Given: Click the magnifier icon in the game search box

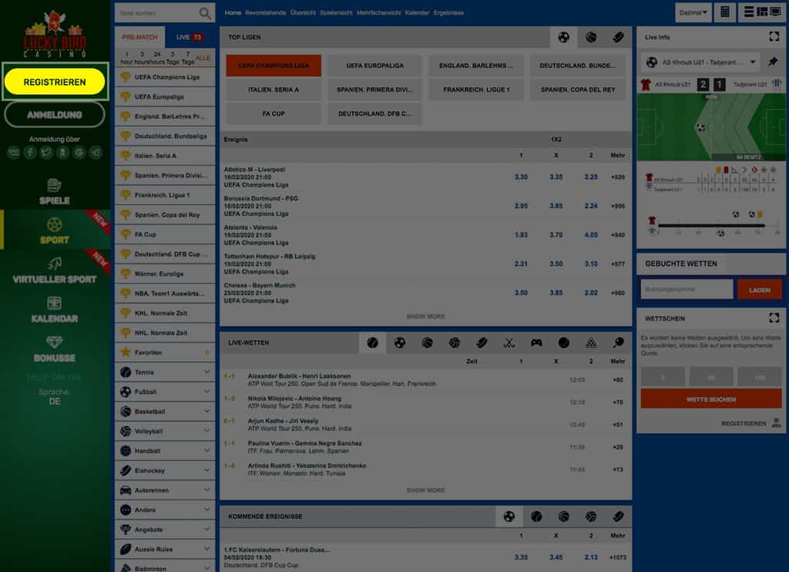Looking at the screenshot, I should (205, 12).
